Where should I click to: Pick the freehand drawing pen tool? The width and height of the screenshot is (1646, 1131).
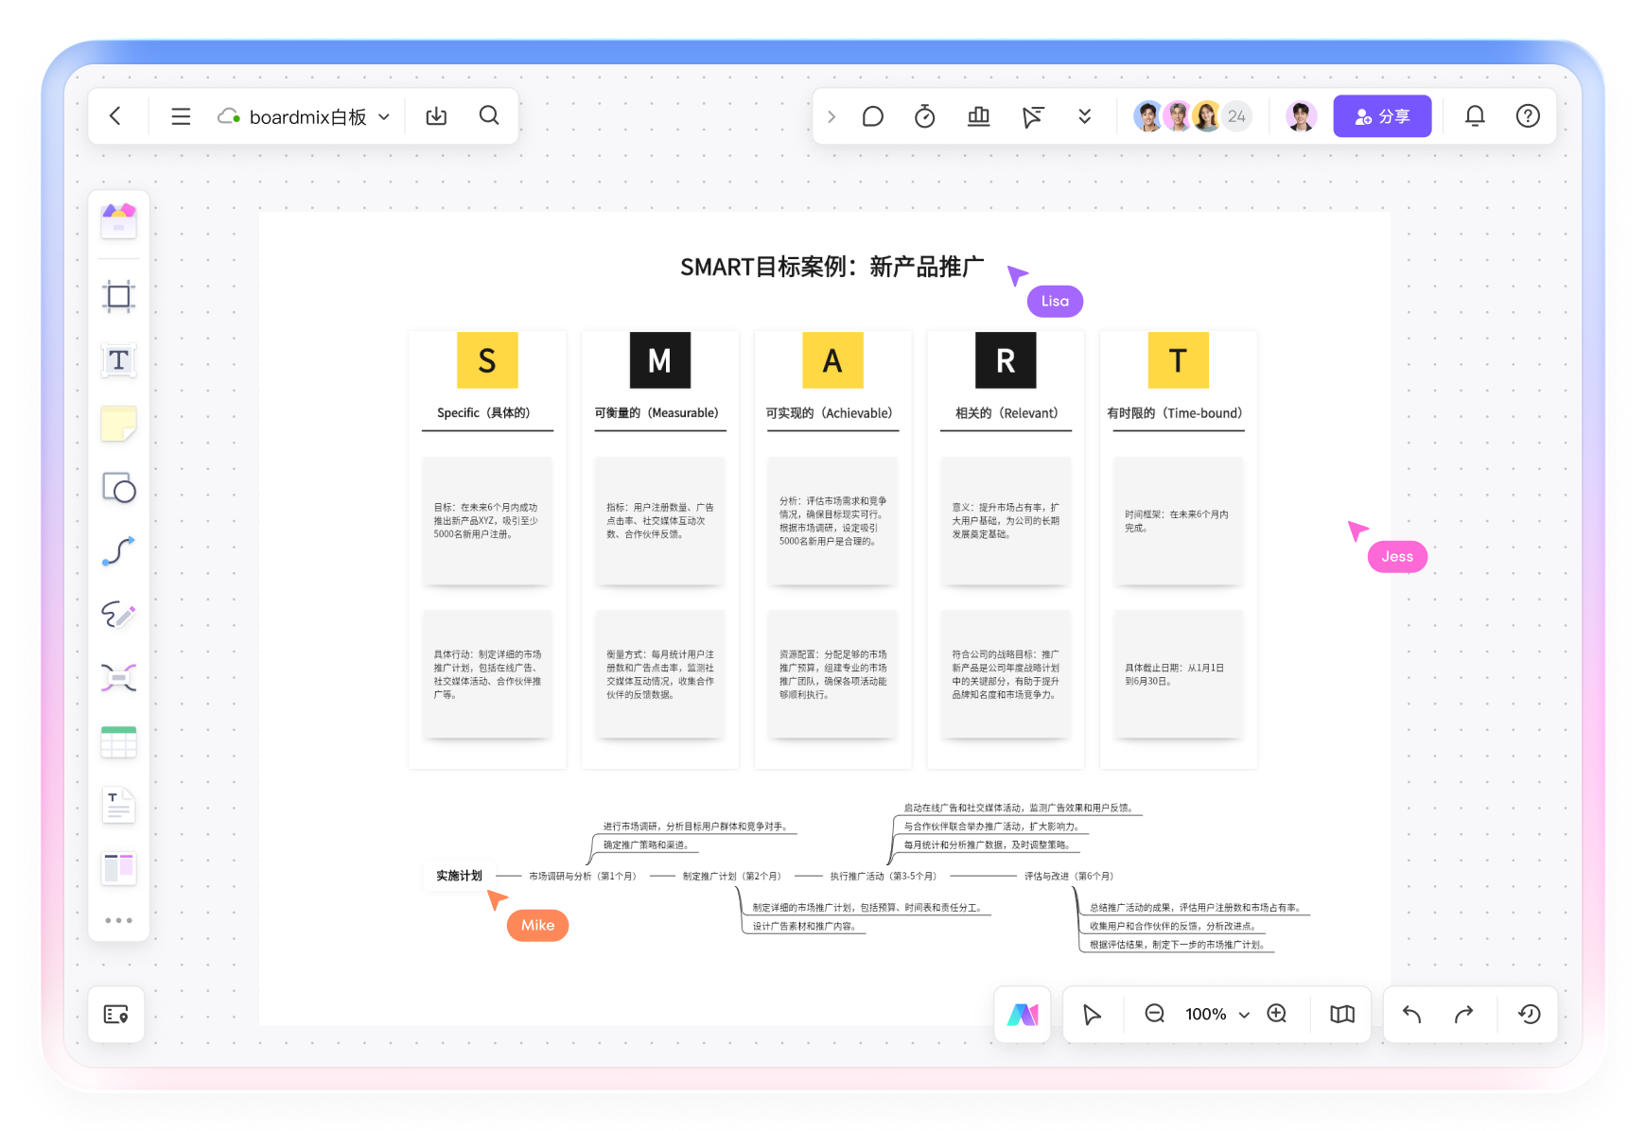pos(117,616)
